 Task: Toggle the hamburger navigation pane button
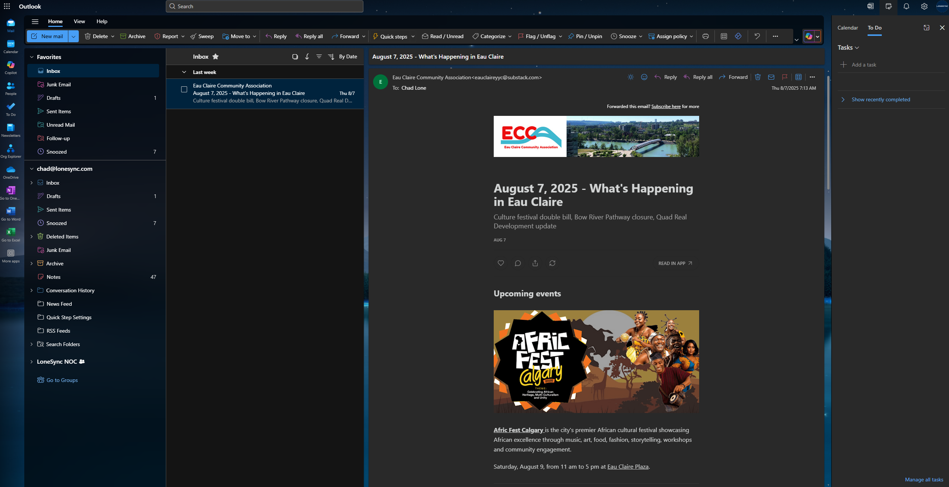35,21
